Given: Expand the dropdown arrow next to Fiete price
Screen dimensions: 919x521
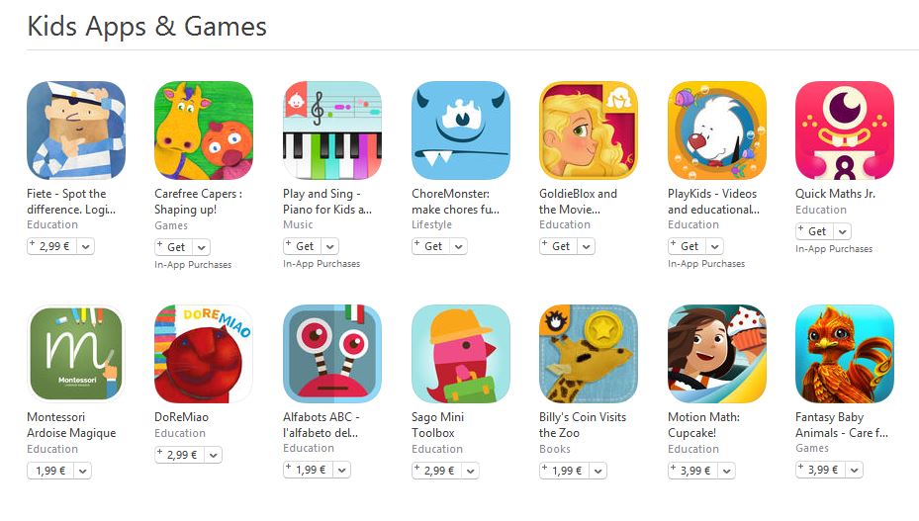Looking at the screenshot, I should click(86, 247).
